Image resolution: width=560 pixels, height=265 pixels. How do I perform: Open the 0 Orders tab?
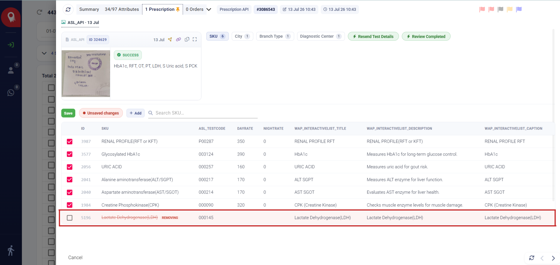tap(195, 9)
